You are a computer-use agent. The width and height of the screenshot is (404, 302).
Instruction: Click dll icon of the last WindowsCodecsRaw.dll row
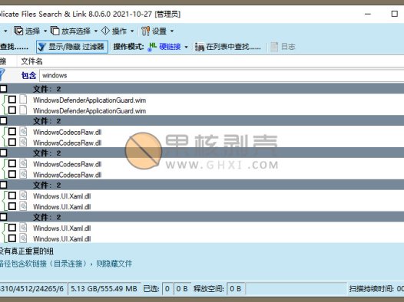click(x=23, y=174)
